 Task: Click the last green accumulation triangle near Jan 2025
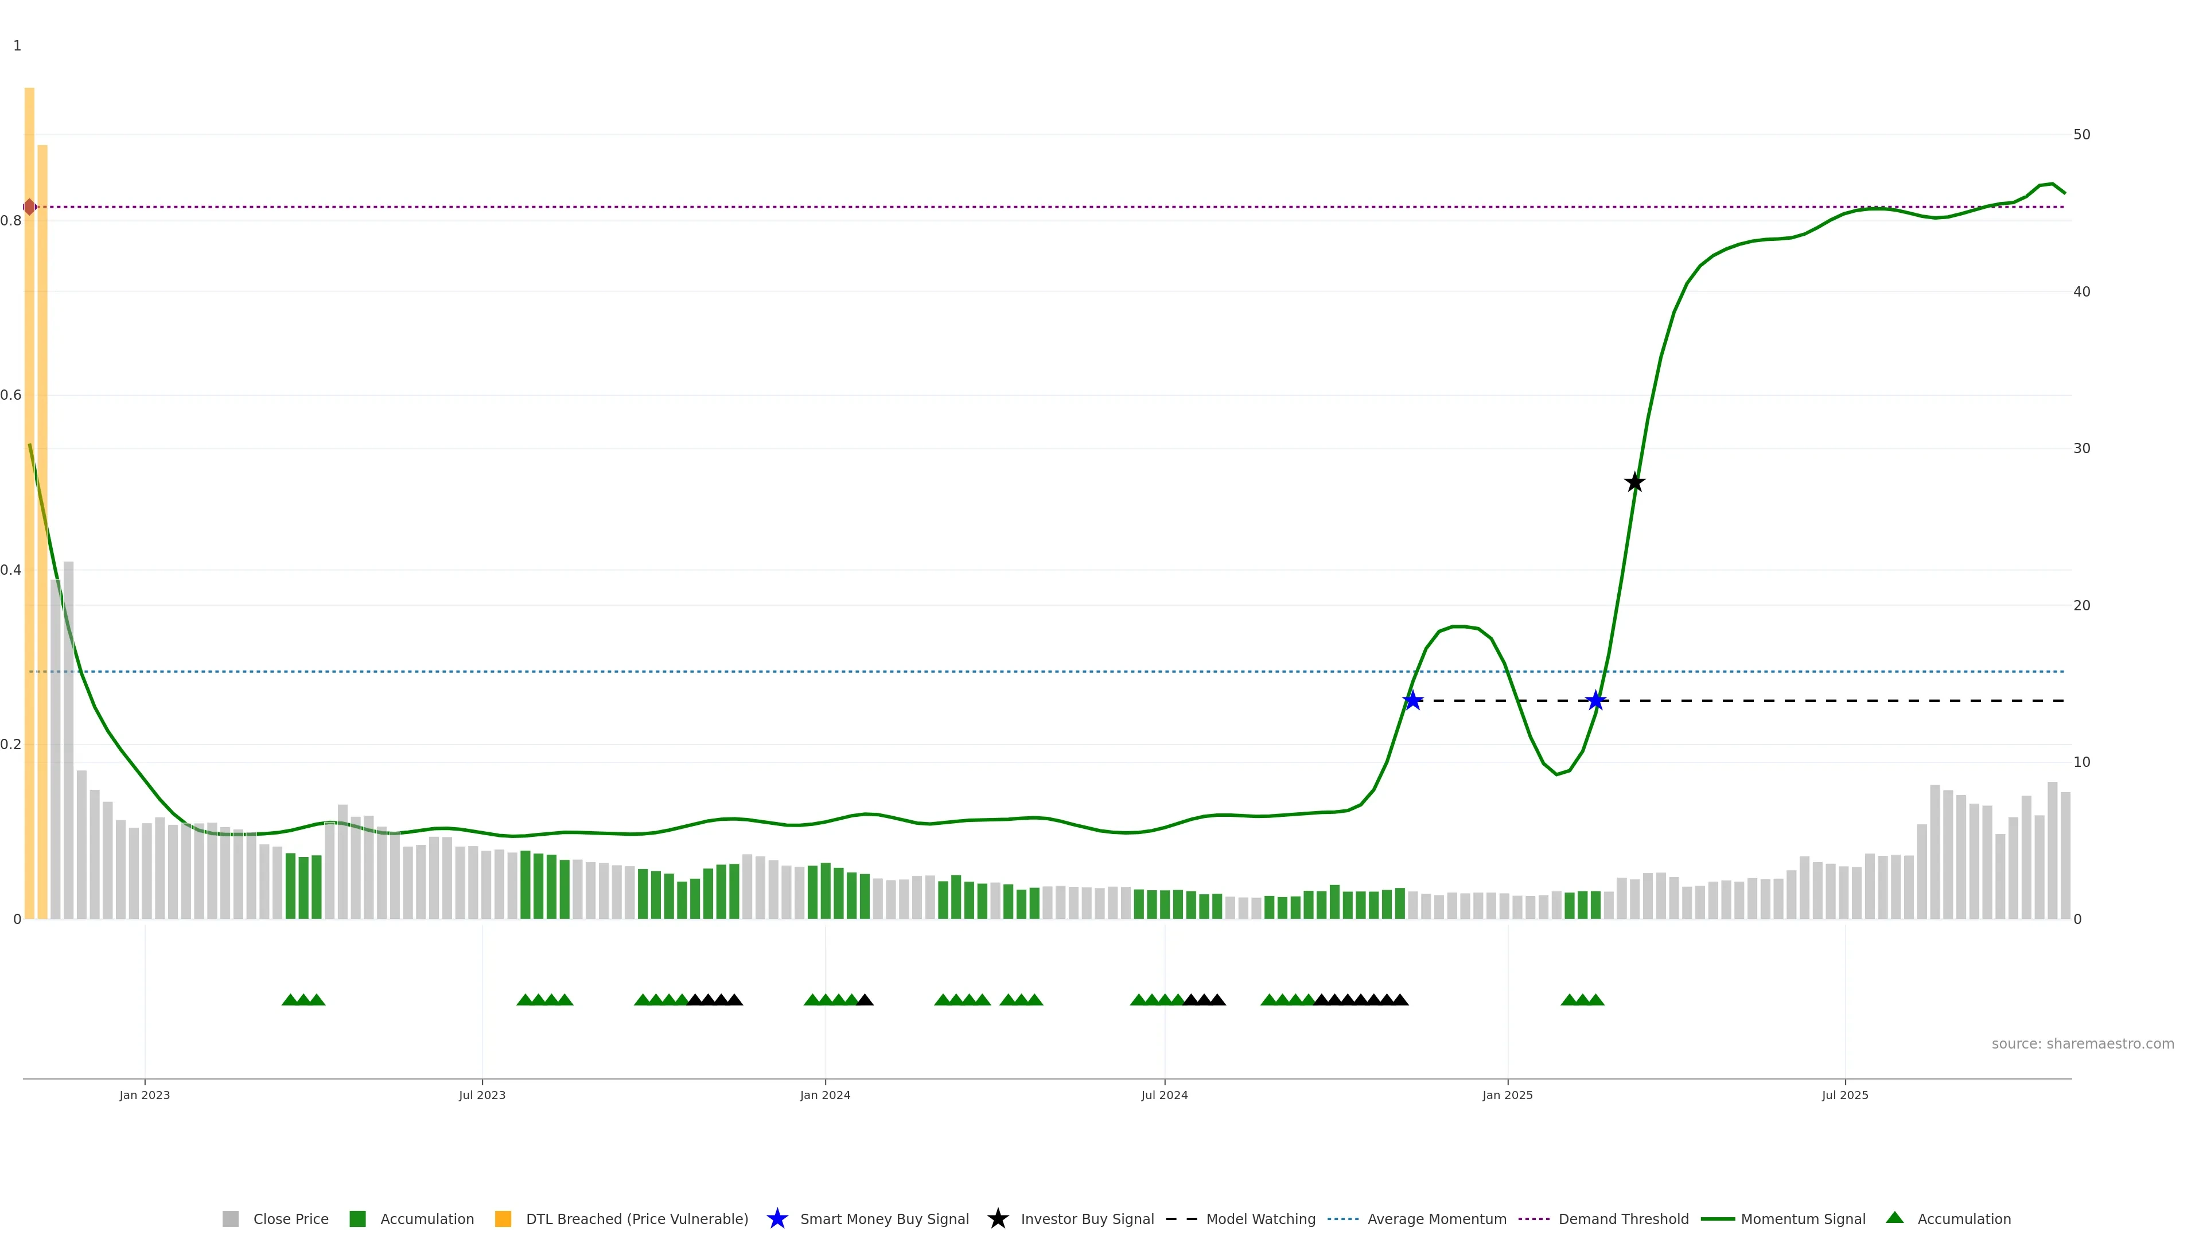(1596, 1000)
